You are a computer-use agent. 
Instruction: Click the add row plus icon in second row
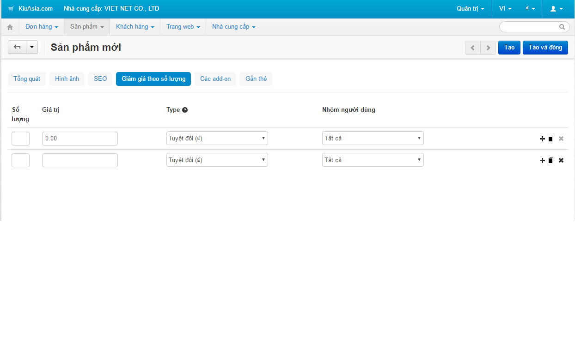point(543,160)
